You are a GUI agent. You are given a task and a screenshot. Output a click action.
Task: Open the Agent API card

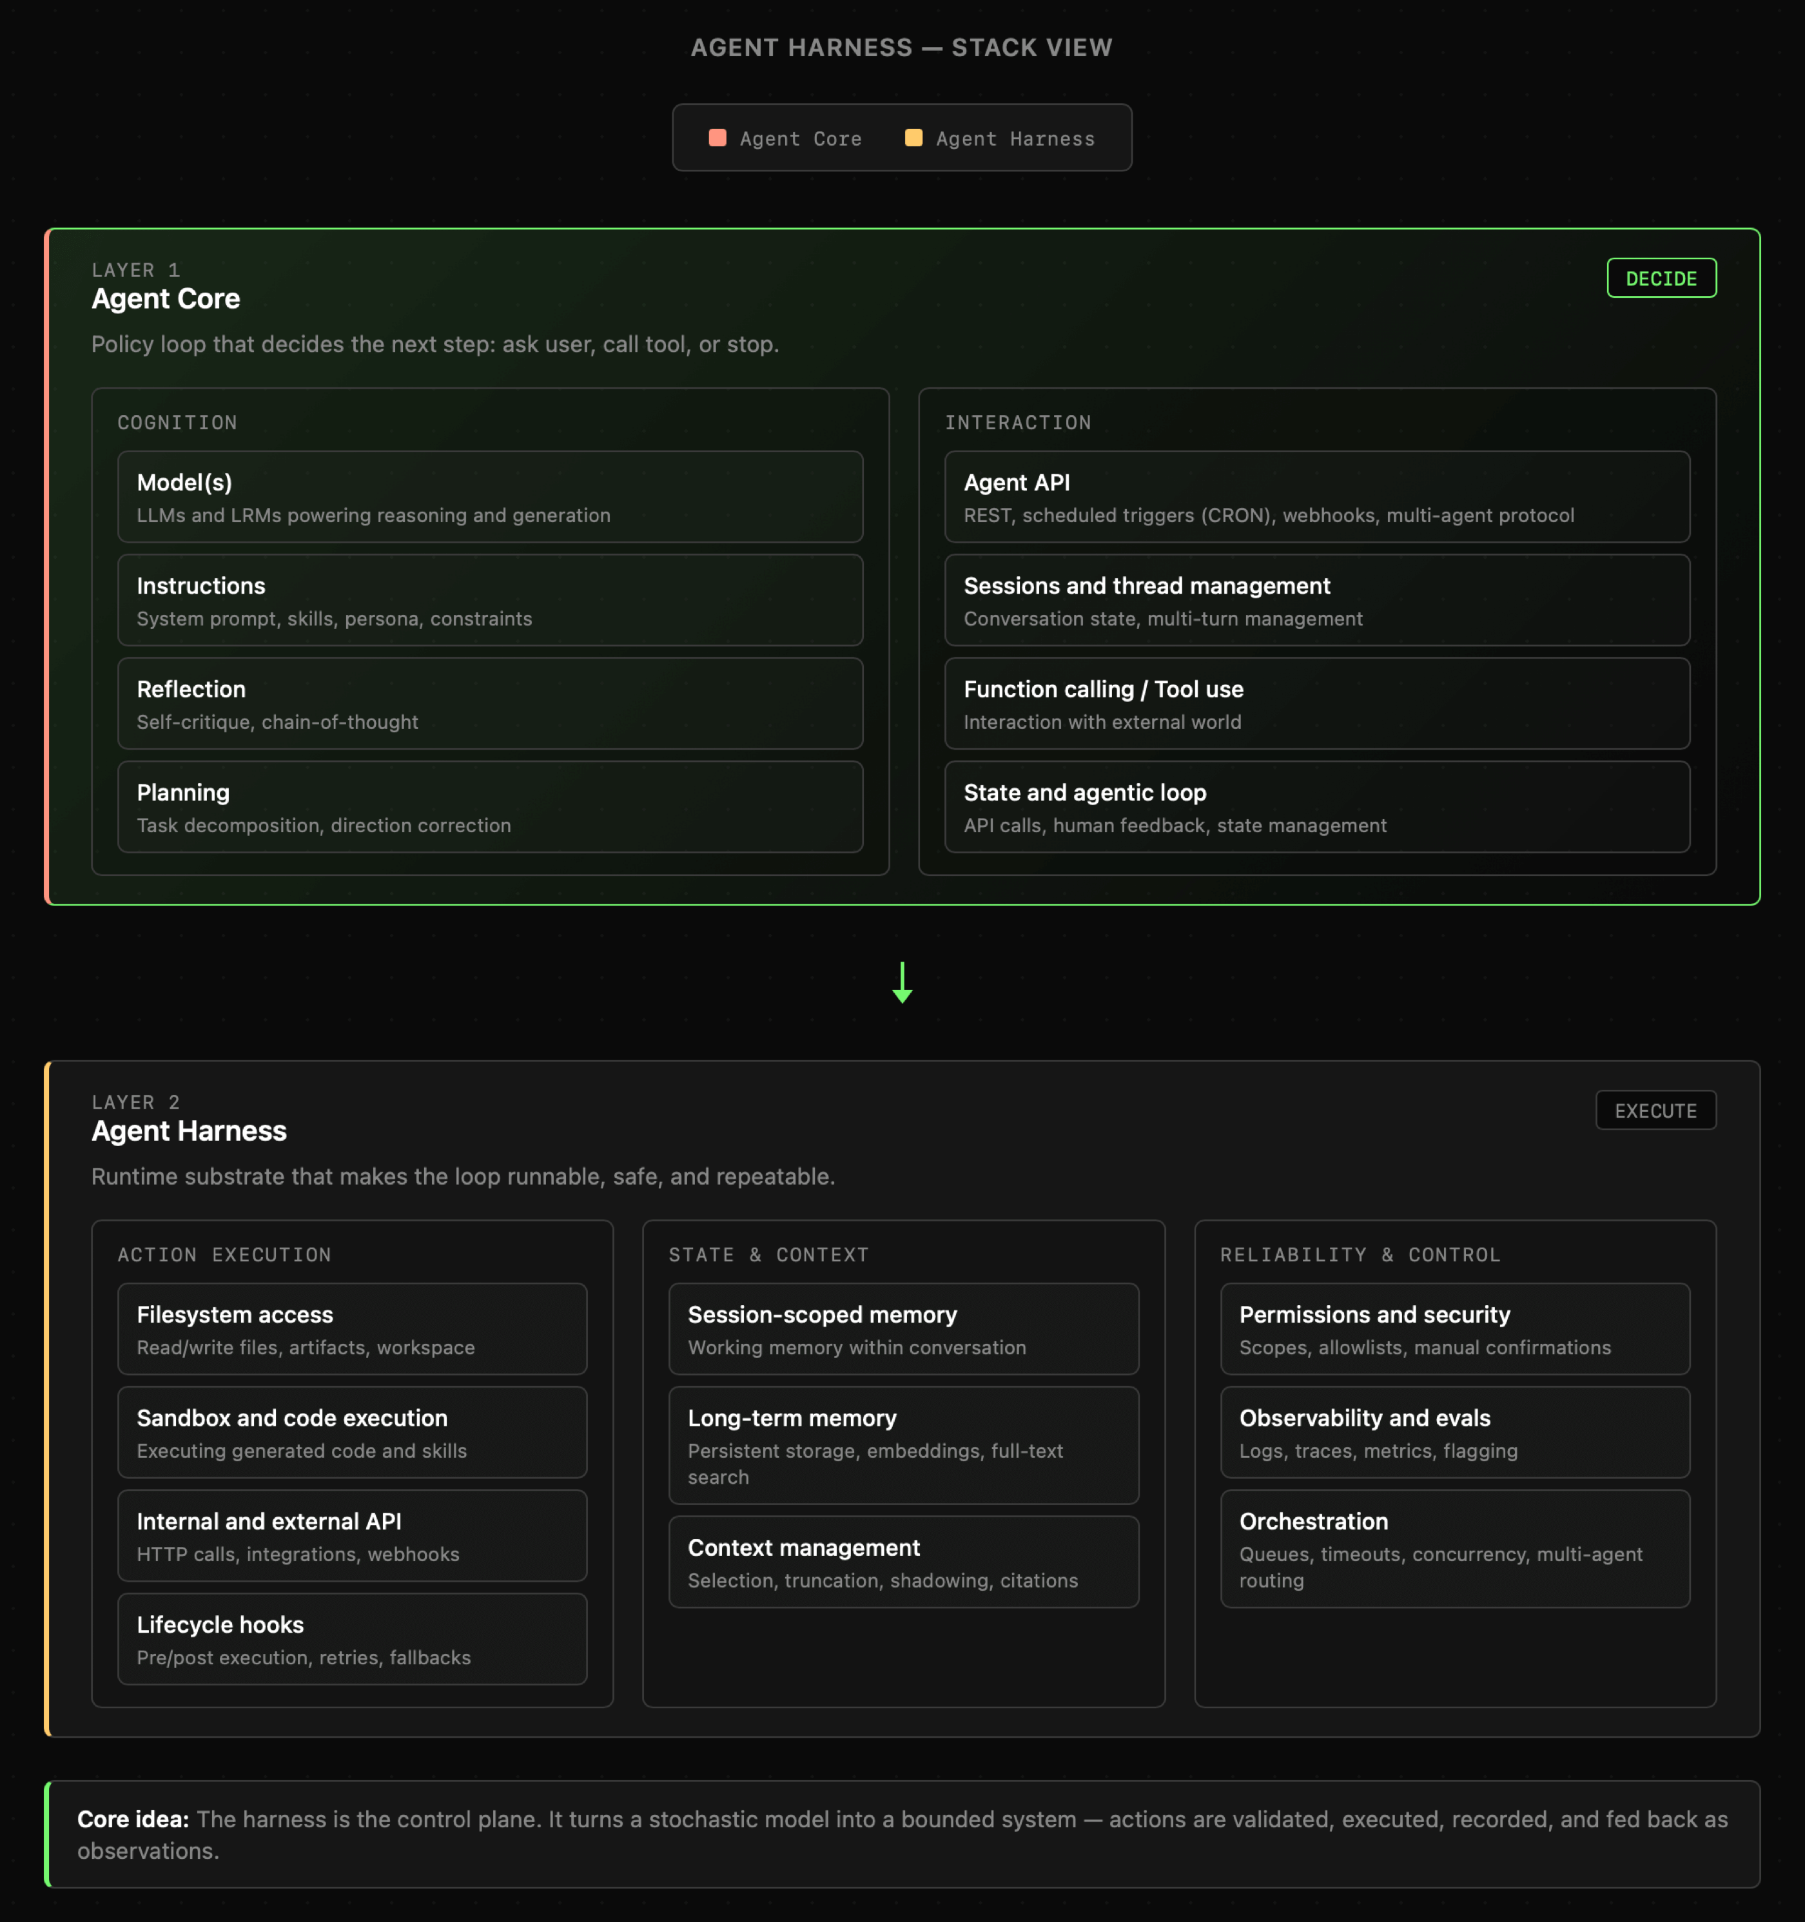coord(1316,497)
